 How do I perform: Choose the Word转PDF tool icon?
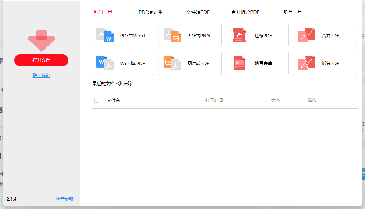click(105, 63)
